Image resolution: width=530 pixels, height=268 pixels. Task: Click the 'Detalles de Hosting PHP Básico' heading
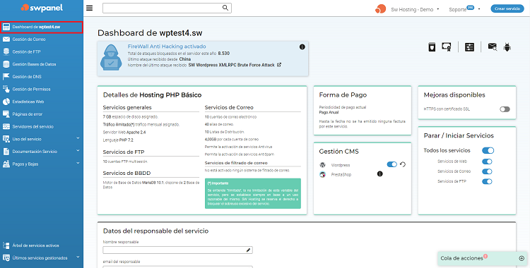click(x=152, y=95)
